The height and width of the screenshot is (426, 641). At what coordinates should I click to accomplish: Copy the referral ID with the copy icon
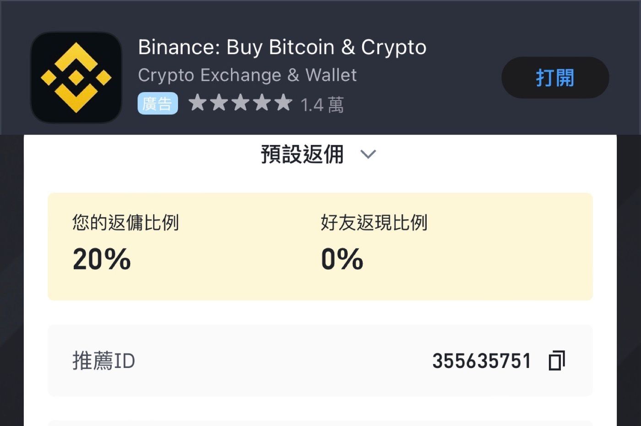tap(557, 361)
